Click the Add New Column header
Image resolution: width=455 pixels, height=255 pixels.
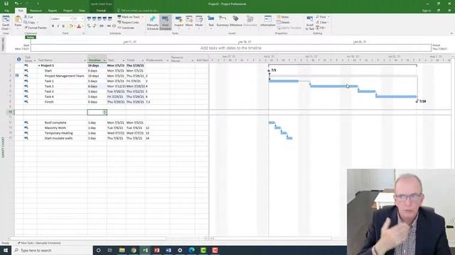[x=202, y=60]
